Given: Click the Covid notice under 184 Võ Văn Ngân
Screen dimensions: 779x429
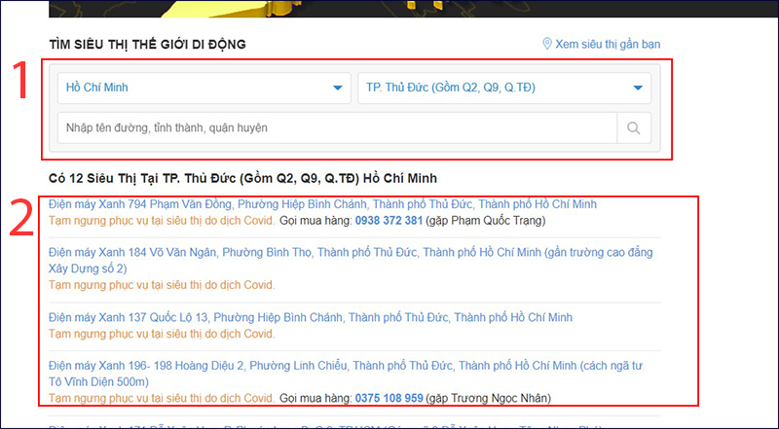Looking at the screenshot, I should 162,285.
